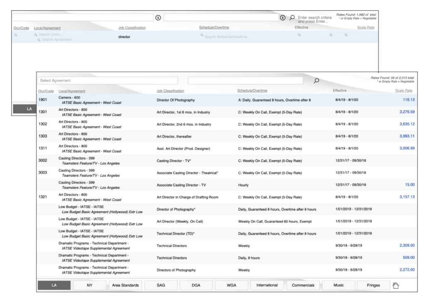The height and width of the screenshot is (308, 425).
Task: Open the International tab
Action: 267,285
